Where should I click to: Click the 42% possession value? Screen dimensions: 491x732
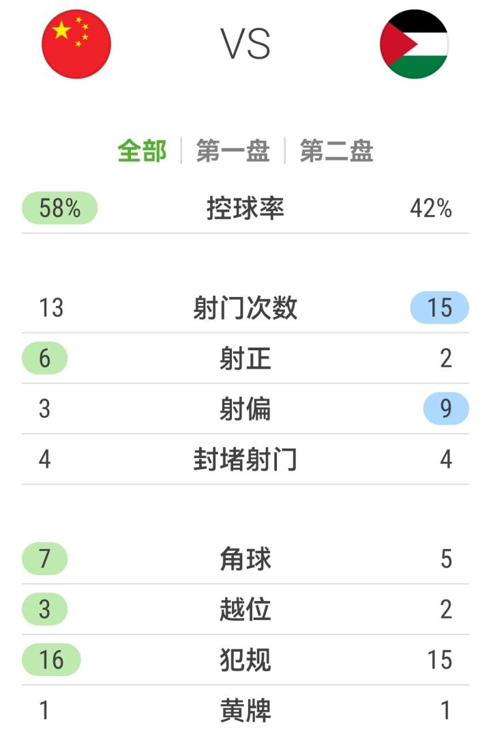click(431, 208)
